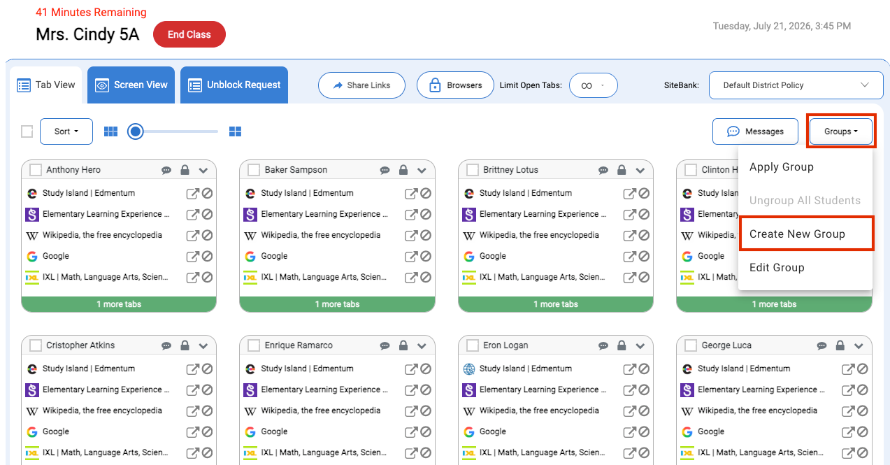Click the thumbnail size slider handle
Image resolution: width=890 pixels, height=465 pixels.
[136, 131]
